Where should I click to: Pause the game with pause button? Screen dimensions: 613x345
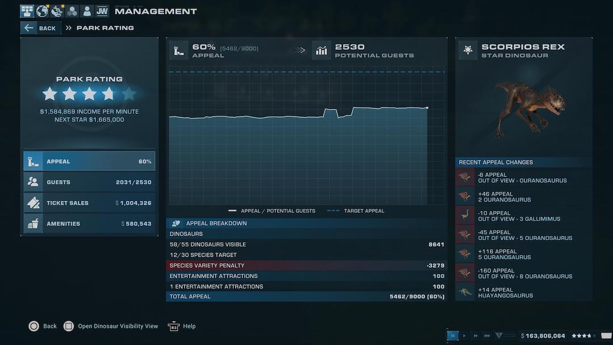coord(452,335)
